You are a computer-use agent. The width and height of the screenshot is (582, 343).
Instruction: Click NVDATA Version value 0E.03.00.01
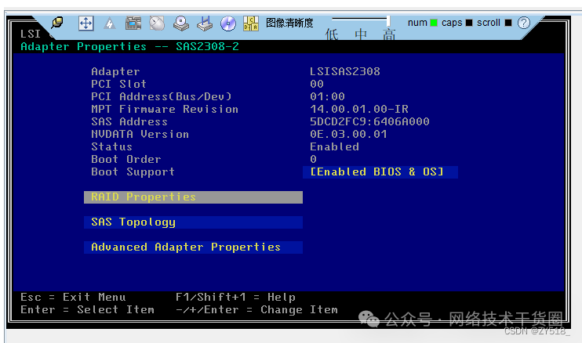click(x=348, y=134)
